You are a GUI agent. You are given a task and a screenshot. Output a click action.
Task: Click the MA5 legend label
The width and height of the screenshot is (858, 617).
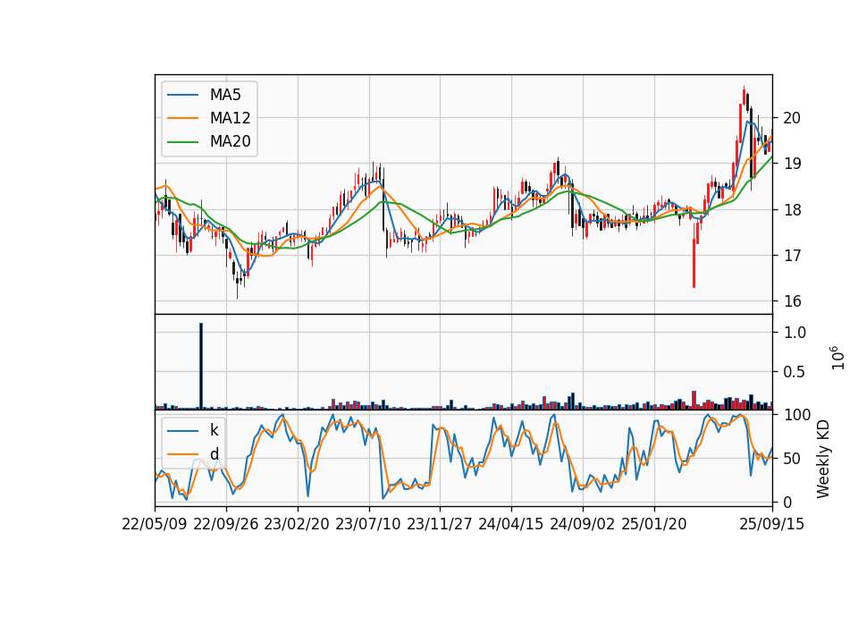(x=225, y=95)
